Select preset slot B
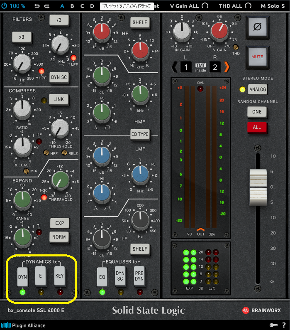The width and height of the screenshot is (290, 330). 72,6
